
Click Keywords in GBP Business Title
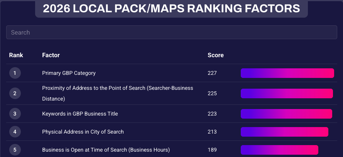tap(80, 114)
